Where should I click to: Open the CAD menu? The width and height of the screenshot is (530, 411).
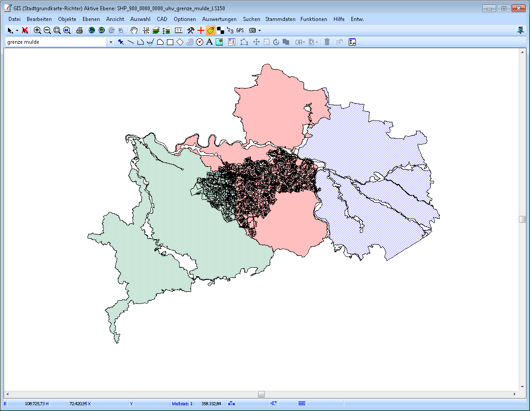coord(162,19)
